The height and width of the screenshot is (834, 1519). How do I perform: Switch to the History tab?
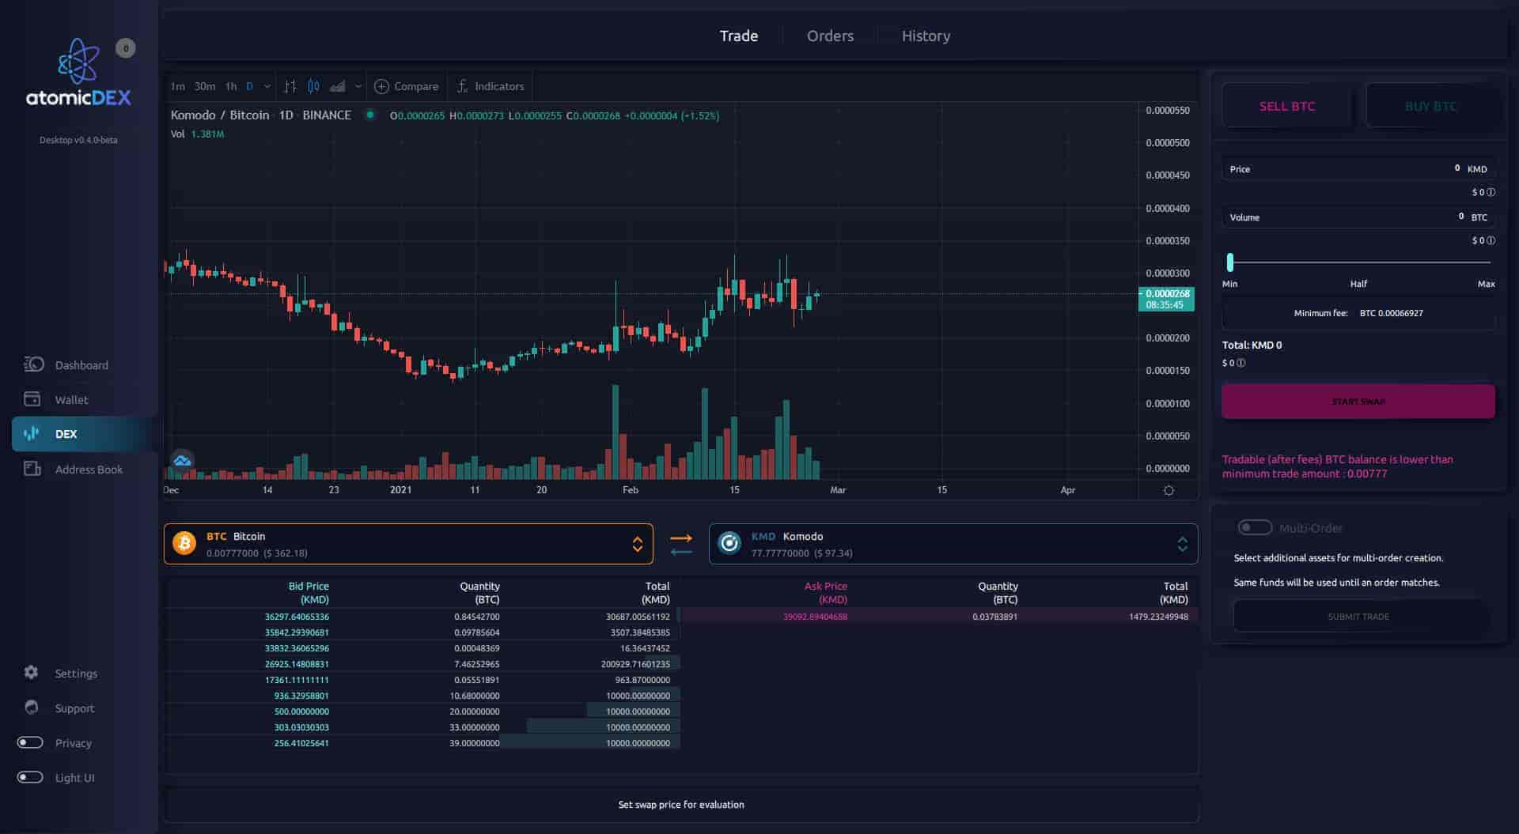pyautogui.click(x=926, y=36)
